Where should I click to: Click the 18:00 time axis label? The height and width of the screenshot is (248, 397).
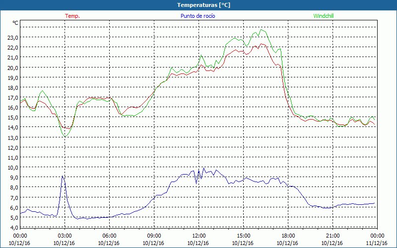288,236
